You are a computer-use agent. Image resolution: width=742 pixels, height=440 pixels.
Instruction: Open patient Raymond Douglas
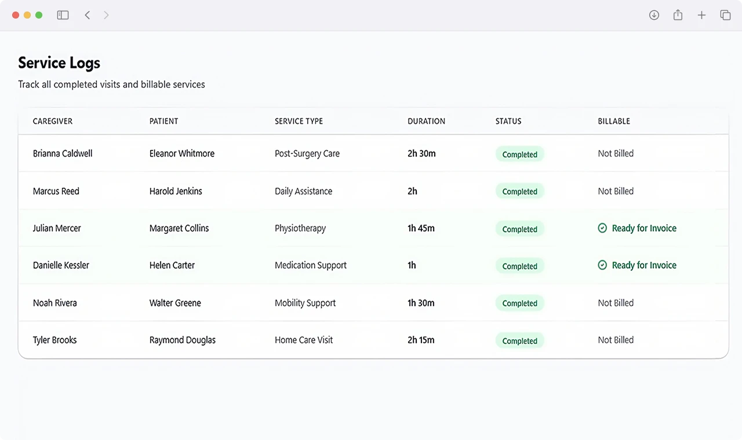(183, 340)
